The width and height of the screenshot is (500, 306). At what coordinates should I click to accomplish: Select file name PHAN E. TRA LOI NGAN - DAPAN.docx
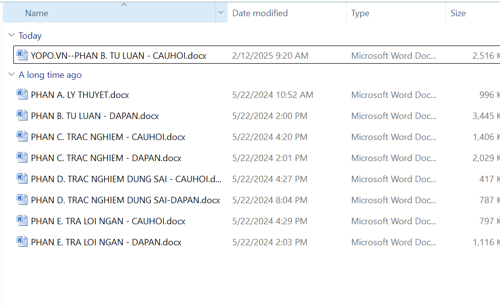[106, 242]
